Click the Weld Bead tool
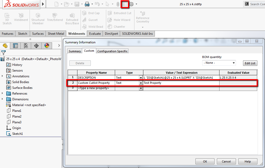Screen dimensions: 265x168 point(93,26)
